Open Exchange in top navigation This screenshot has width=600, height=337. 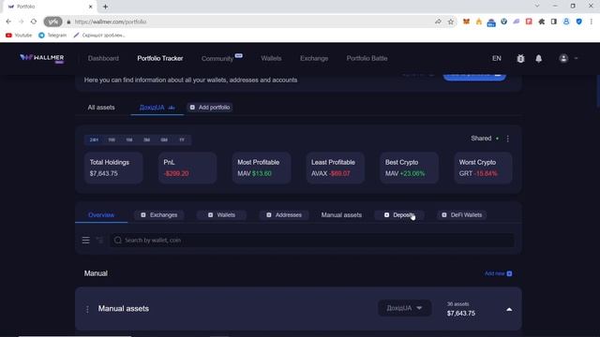(314, 58)
